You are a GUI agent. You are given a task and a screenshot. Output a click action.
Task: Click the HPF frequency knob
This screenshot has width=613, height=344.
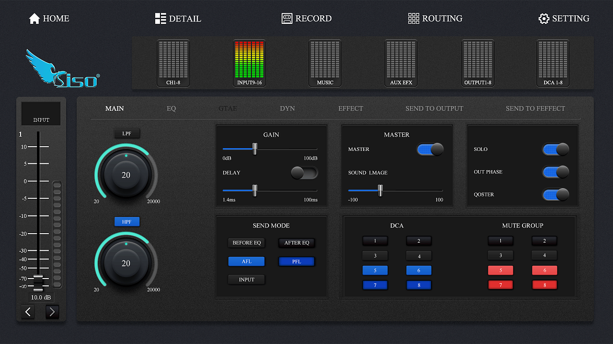click(x=126, y=263)
